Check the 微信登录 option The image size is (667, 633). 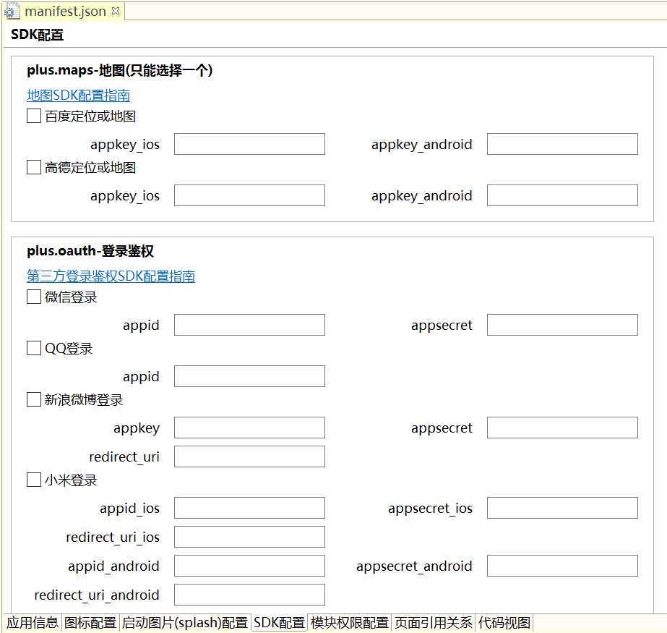click(34, 297)
